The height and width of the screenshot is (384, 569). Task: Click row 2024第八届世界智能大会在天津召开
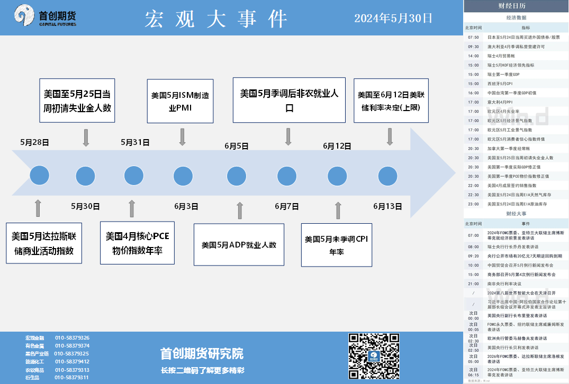[517, 293]
